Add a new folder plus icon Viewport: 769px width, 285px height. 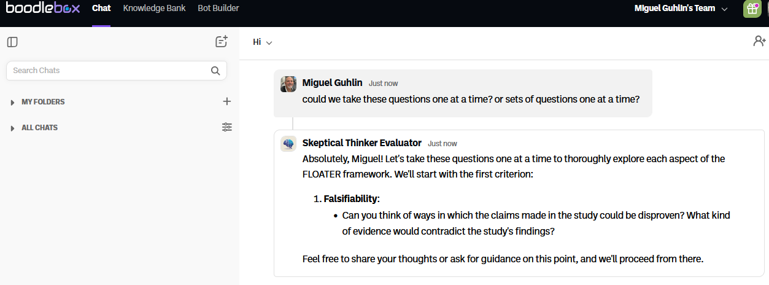pyautogui.click(x=227, y=102)
